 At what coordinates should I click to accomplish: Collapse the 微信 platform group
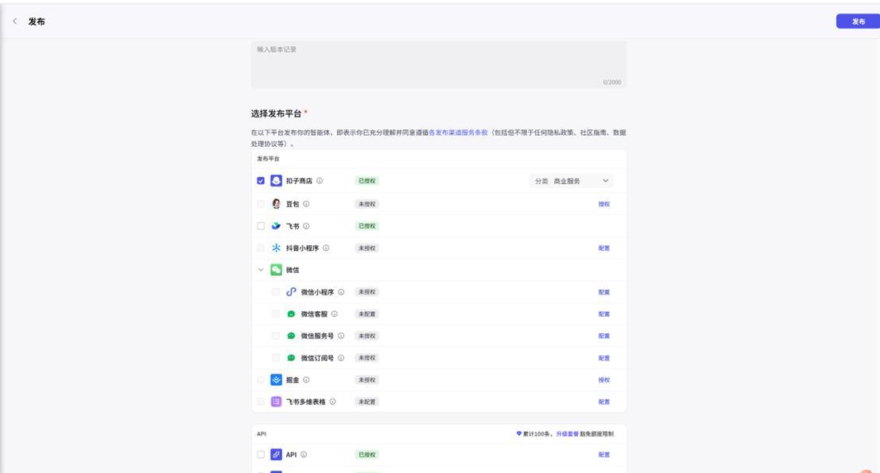pyautogui.click(x=261, y=270)
